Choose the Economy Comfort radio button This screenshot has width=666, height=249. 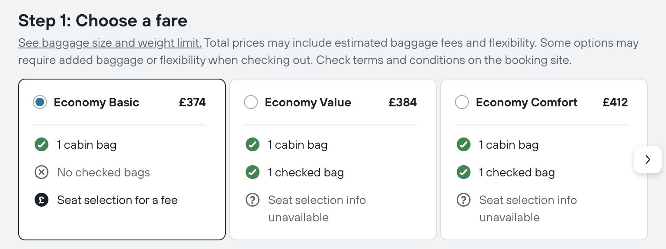pos(462,102)
